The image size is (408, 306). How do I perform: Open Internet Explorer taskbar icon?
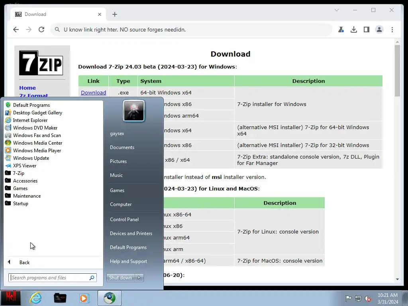click(35, 298)
